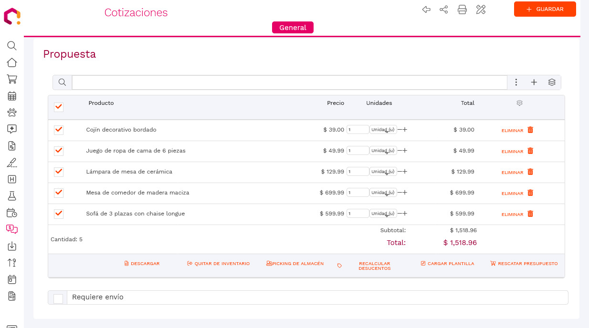Open the magnifying glass search icon in sidebar
The height and width of the screenshot is (328, 589).
[11, 46]
